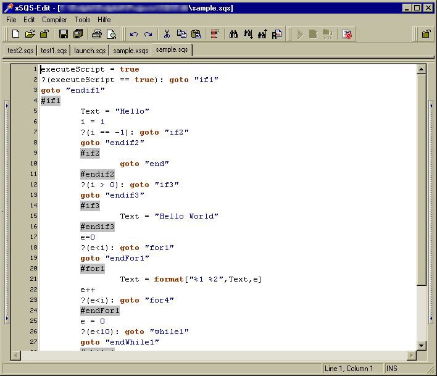The height and width of the screenshot is (376, 437).
Task: Click the "Line 1, Column 1" status text
Action: [x=348, y=369]
